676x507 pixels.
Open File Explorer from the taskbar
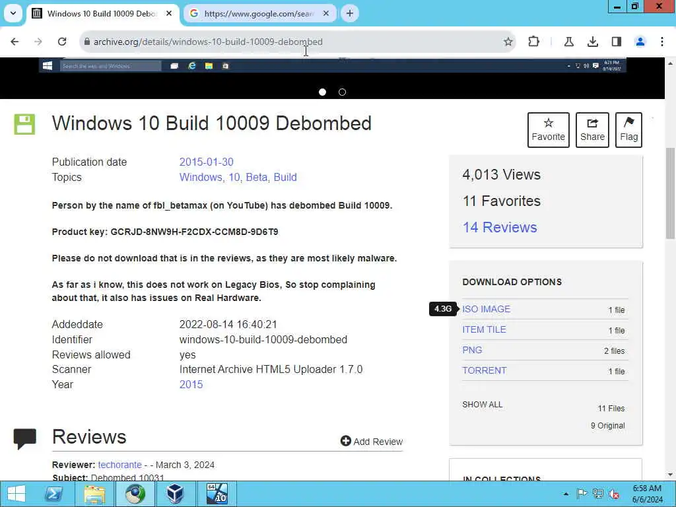pos(94,494)
